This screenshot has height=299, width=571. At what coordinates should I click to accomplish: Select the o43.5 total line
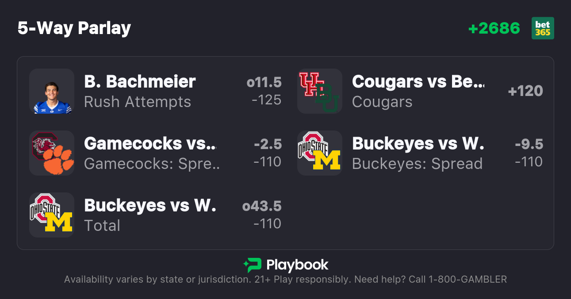262,206
